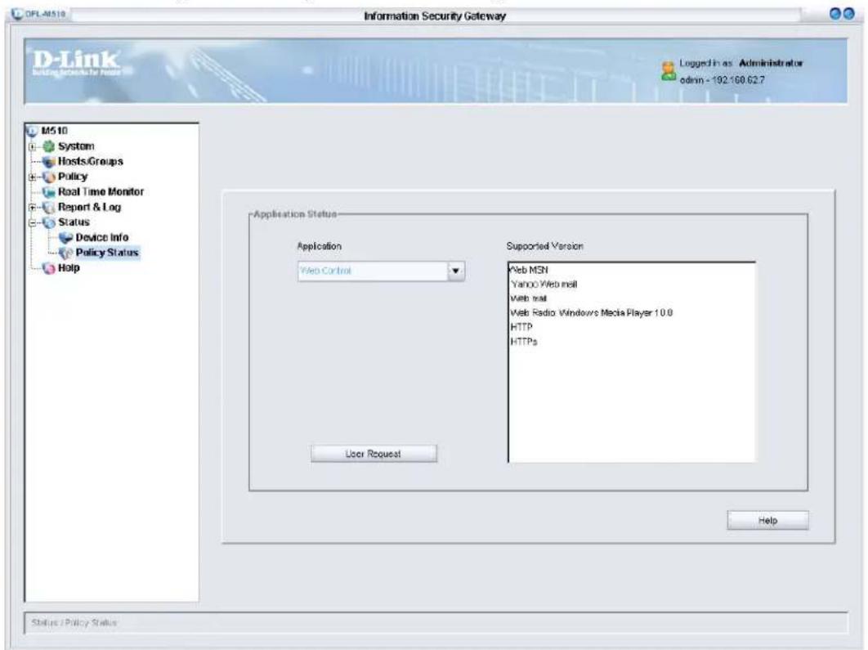Select HTTPs in Supported Version list
The width and height of the screenshot is (868, 650).
[524, 342]
